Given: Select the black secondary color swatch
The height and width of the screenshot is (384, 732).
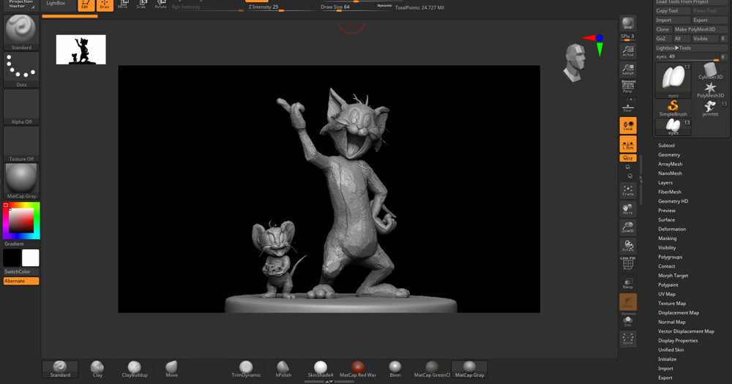Looking at the screenshot, I should coord(12,257).
